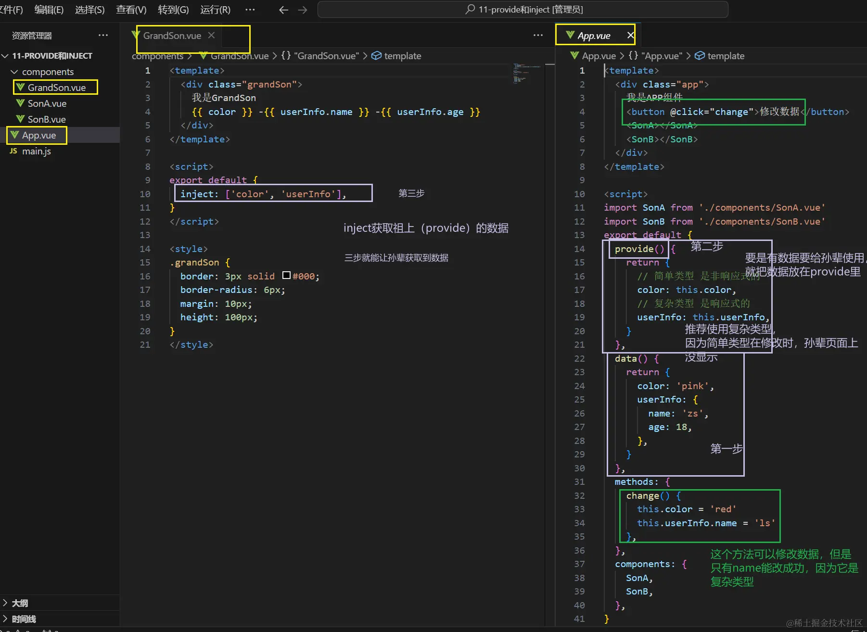Open the 编辑(E) menu
The width and height of the screenshot is (867, 632).
[49, 10]
